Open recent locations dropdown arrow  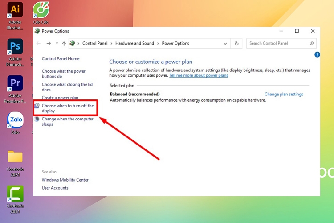57,43
